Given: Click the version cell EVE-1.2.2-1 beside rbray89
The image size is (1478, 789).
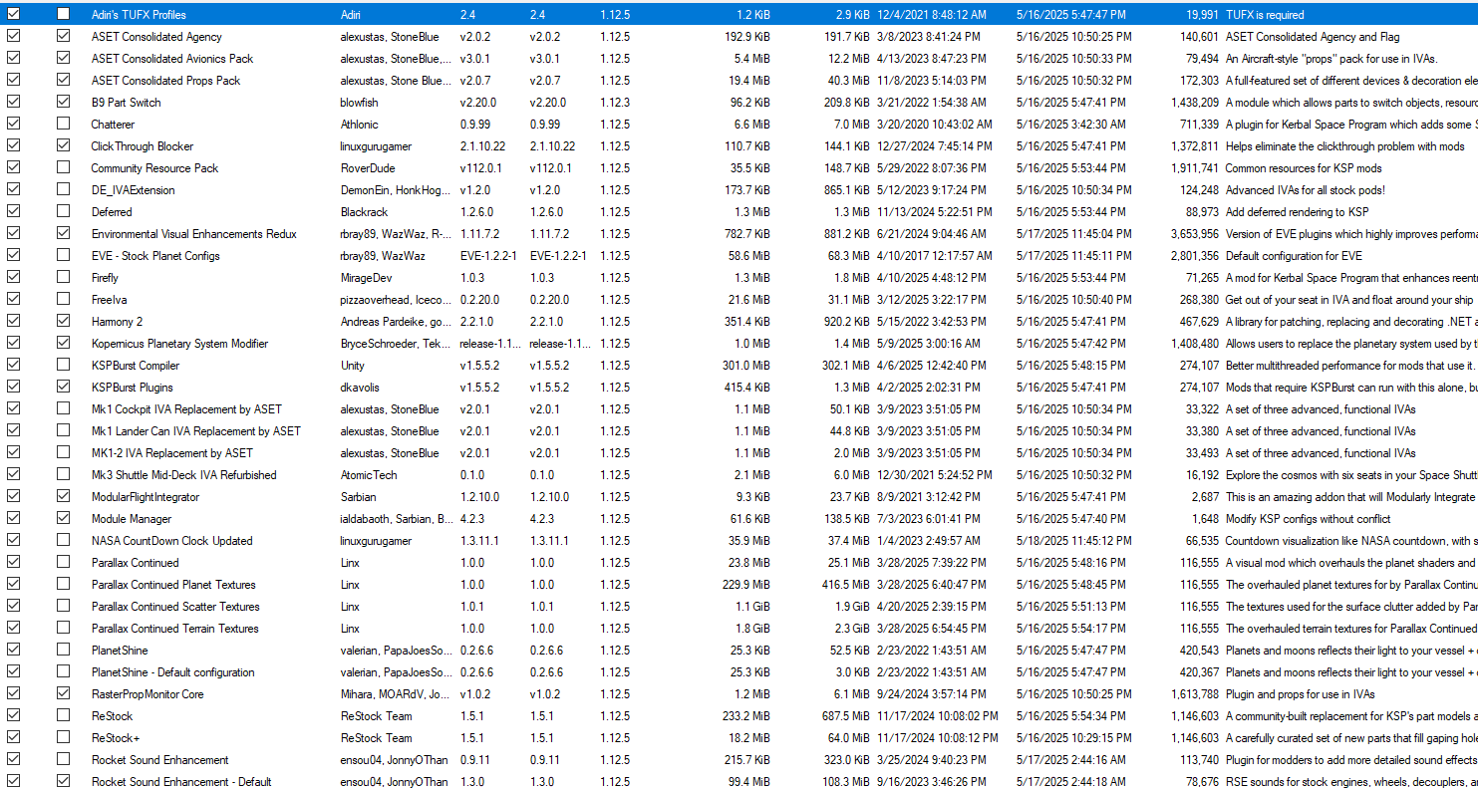Looking at the screenshot, I should point(487,256).
